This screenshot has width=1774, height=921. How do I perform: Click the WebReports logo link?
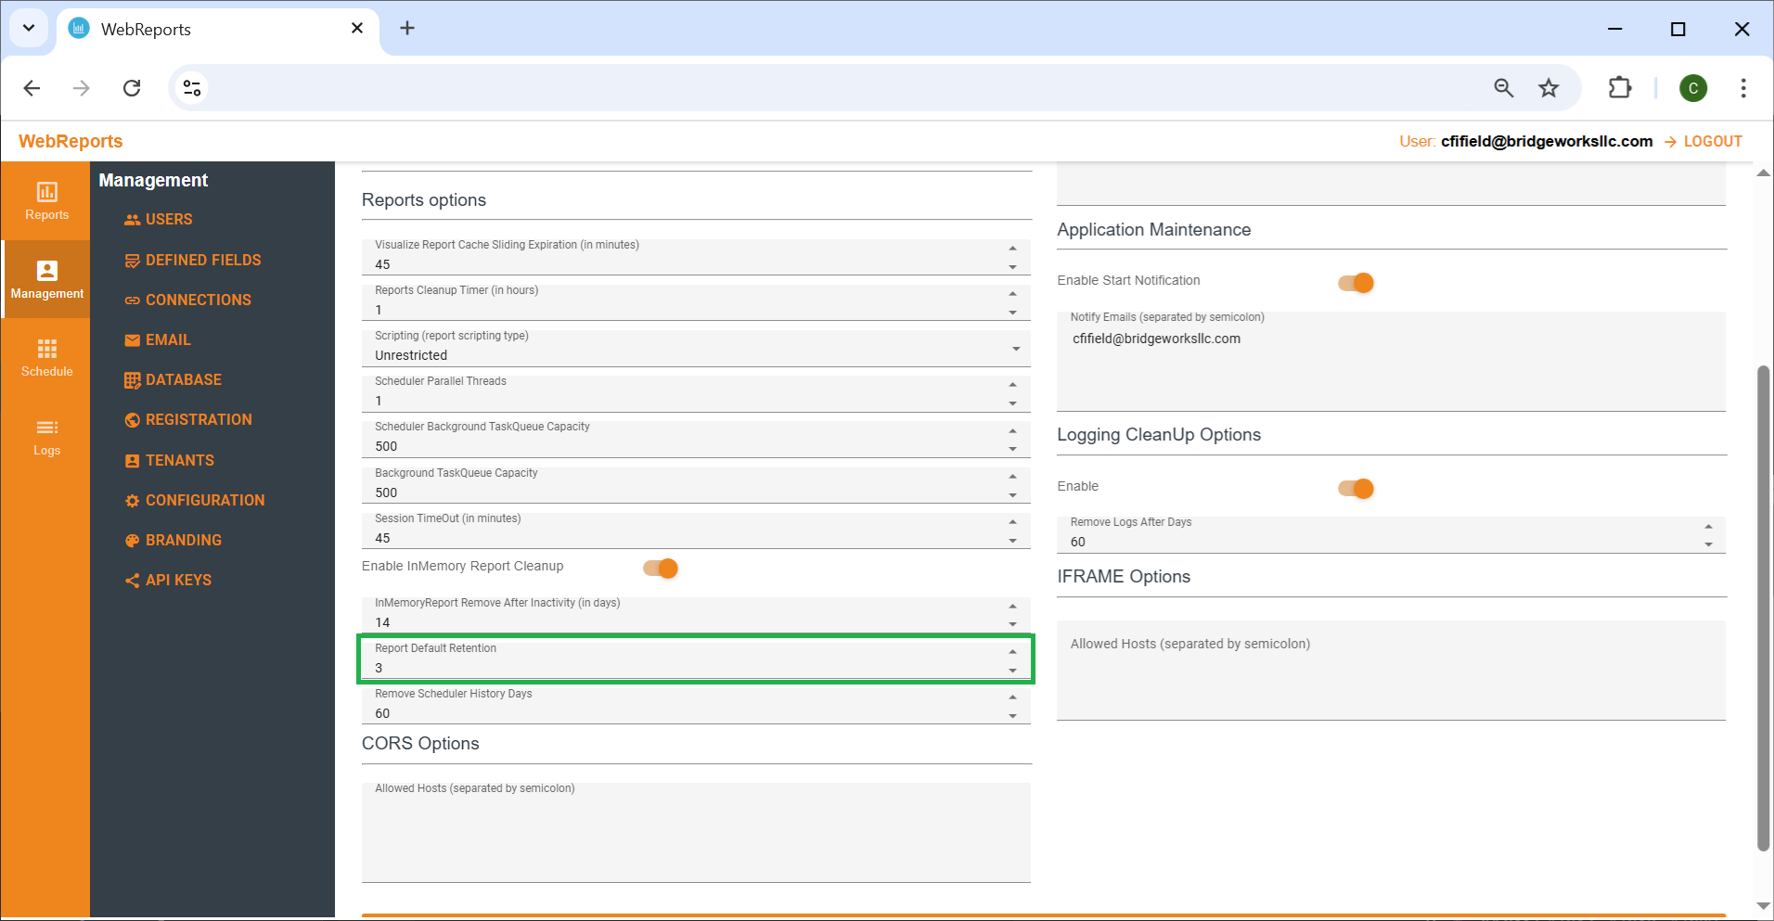(x=71, y=141)
